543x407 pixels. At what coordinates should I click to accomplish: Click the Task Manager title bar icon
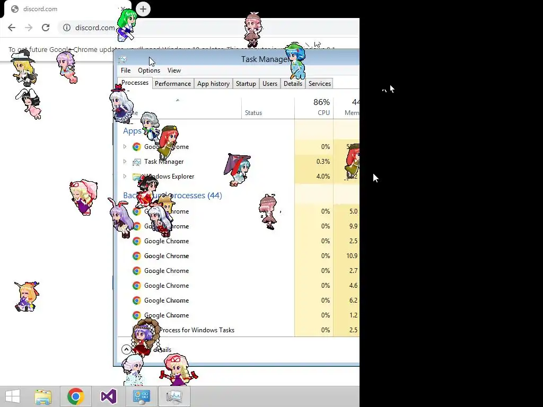pyautogui.click(x=122, y=59)
